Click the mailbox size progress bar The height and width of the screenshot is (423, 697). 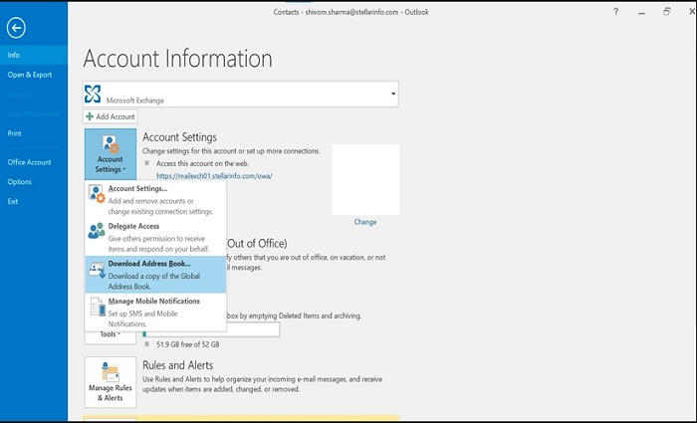pyautogui.click(x=211, y=331)
